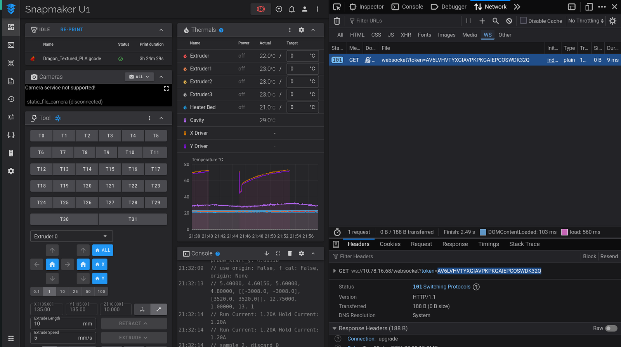Click home ALL axes button
Image resolution: width=621 pixels, height=347 pixels.
pyautogui.click(x=103, y=250)
